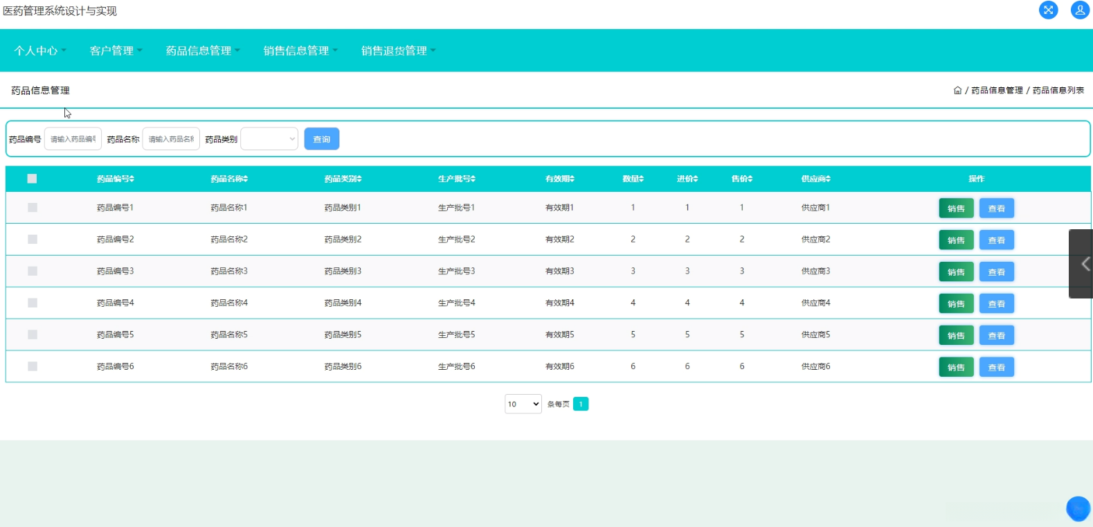Focus the 药品名称 search input field

(171, 139)
